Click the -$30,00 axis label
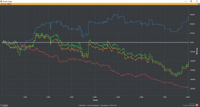Viewport: 200px width, 107px height. (x=193, y=70)
